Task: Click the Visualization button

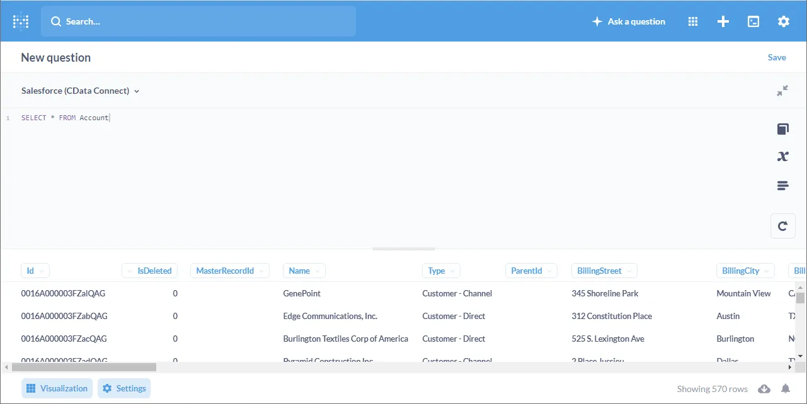Action: coord(57,388)
